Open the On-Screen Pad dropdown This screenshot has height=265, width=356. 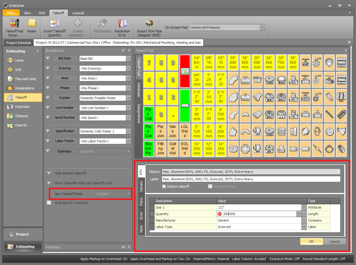262,27
